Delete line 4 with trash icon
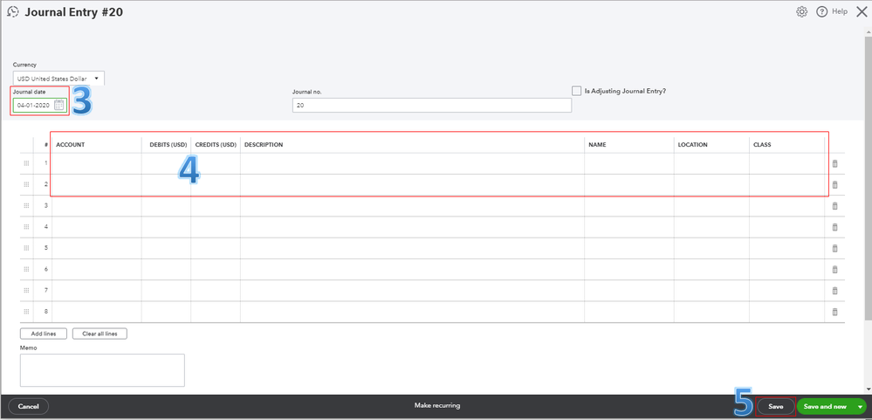 [x=834, y=227]
